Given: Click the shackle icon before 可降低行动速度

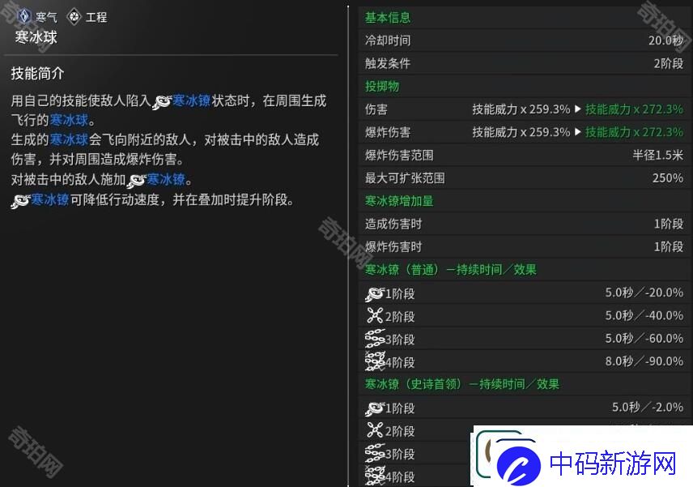Looking at the screenshot, I should [20, 201].
